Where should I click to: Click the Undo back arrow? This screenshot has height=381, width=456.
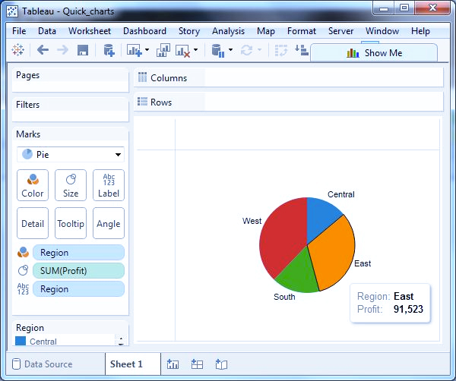43,50
